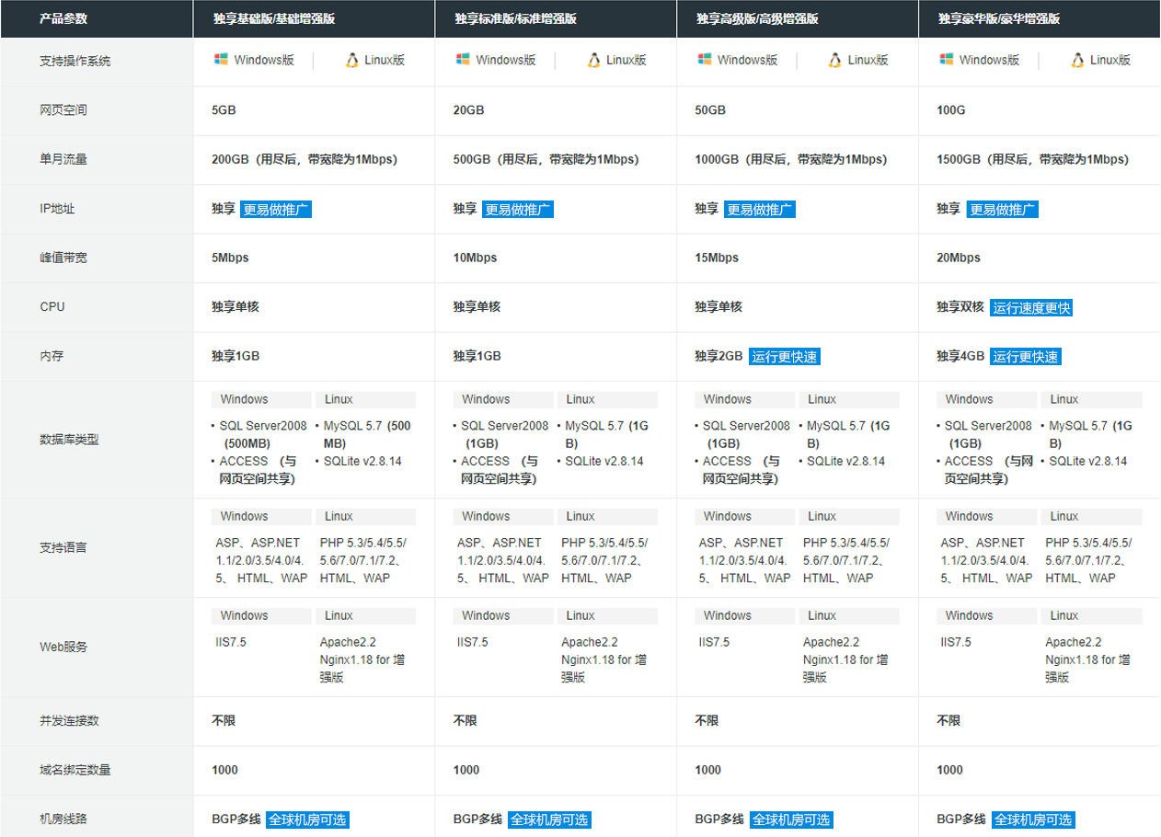Click the 数据库类型 row label
Image resolution: width=1161 pixels, height=837 pixels.
click(x=69, y=440)
